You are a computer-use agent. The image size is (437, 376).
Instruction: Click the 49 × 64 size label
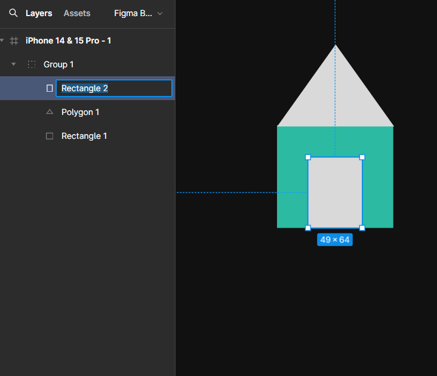[x=335, y=240]
